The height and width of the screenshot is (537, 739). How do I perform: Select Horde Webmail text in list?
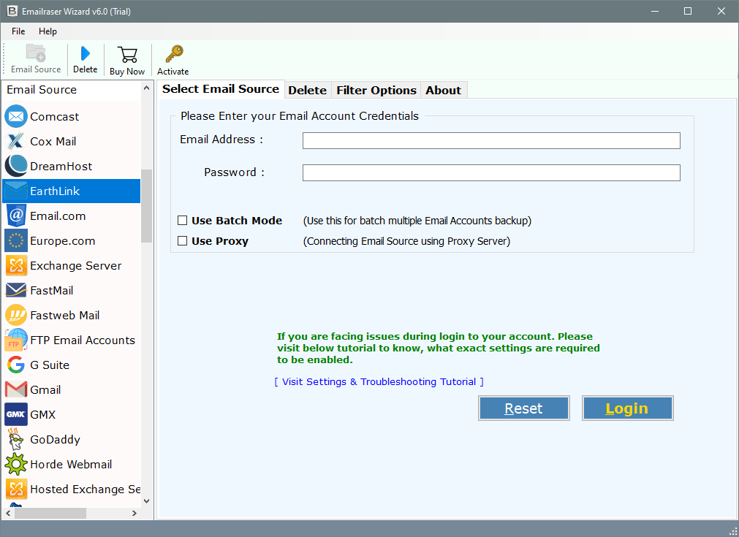pyautogui.click(x=71, y=465)
